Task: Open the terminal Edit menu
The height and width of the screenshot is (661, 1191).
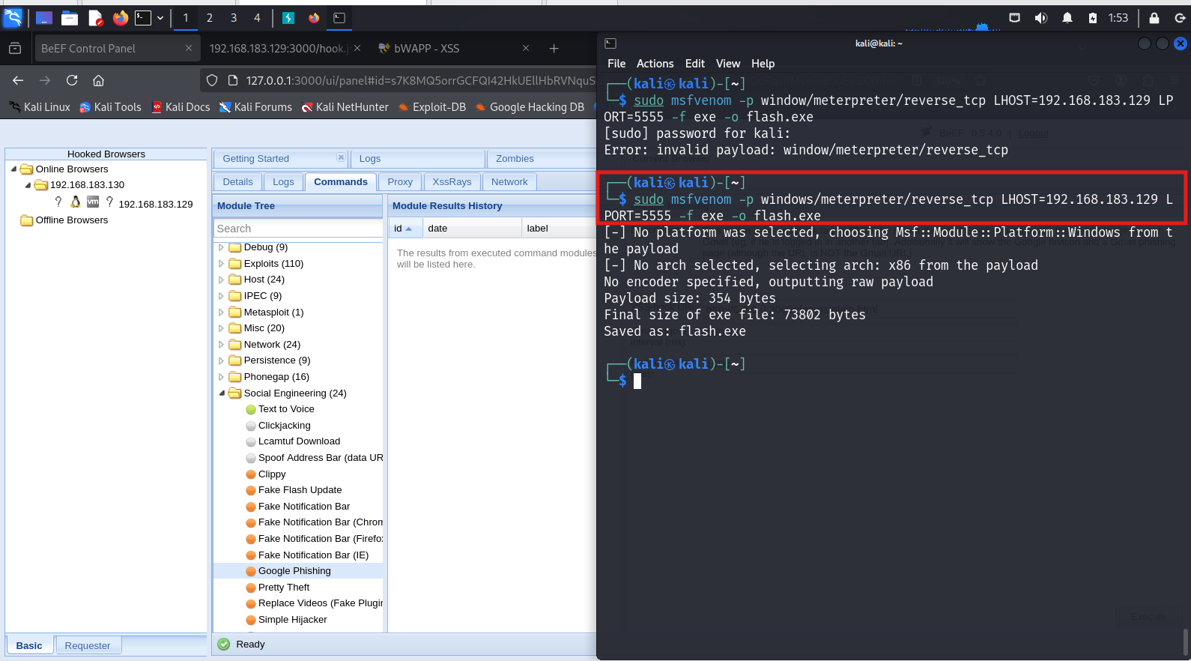Action: 694,64
